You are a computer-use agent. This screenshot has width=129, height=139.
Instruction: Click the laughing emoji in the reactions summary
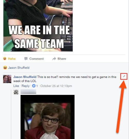click(5, 68)
